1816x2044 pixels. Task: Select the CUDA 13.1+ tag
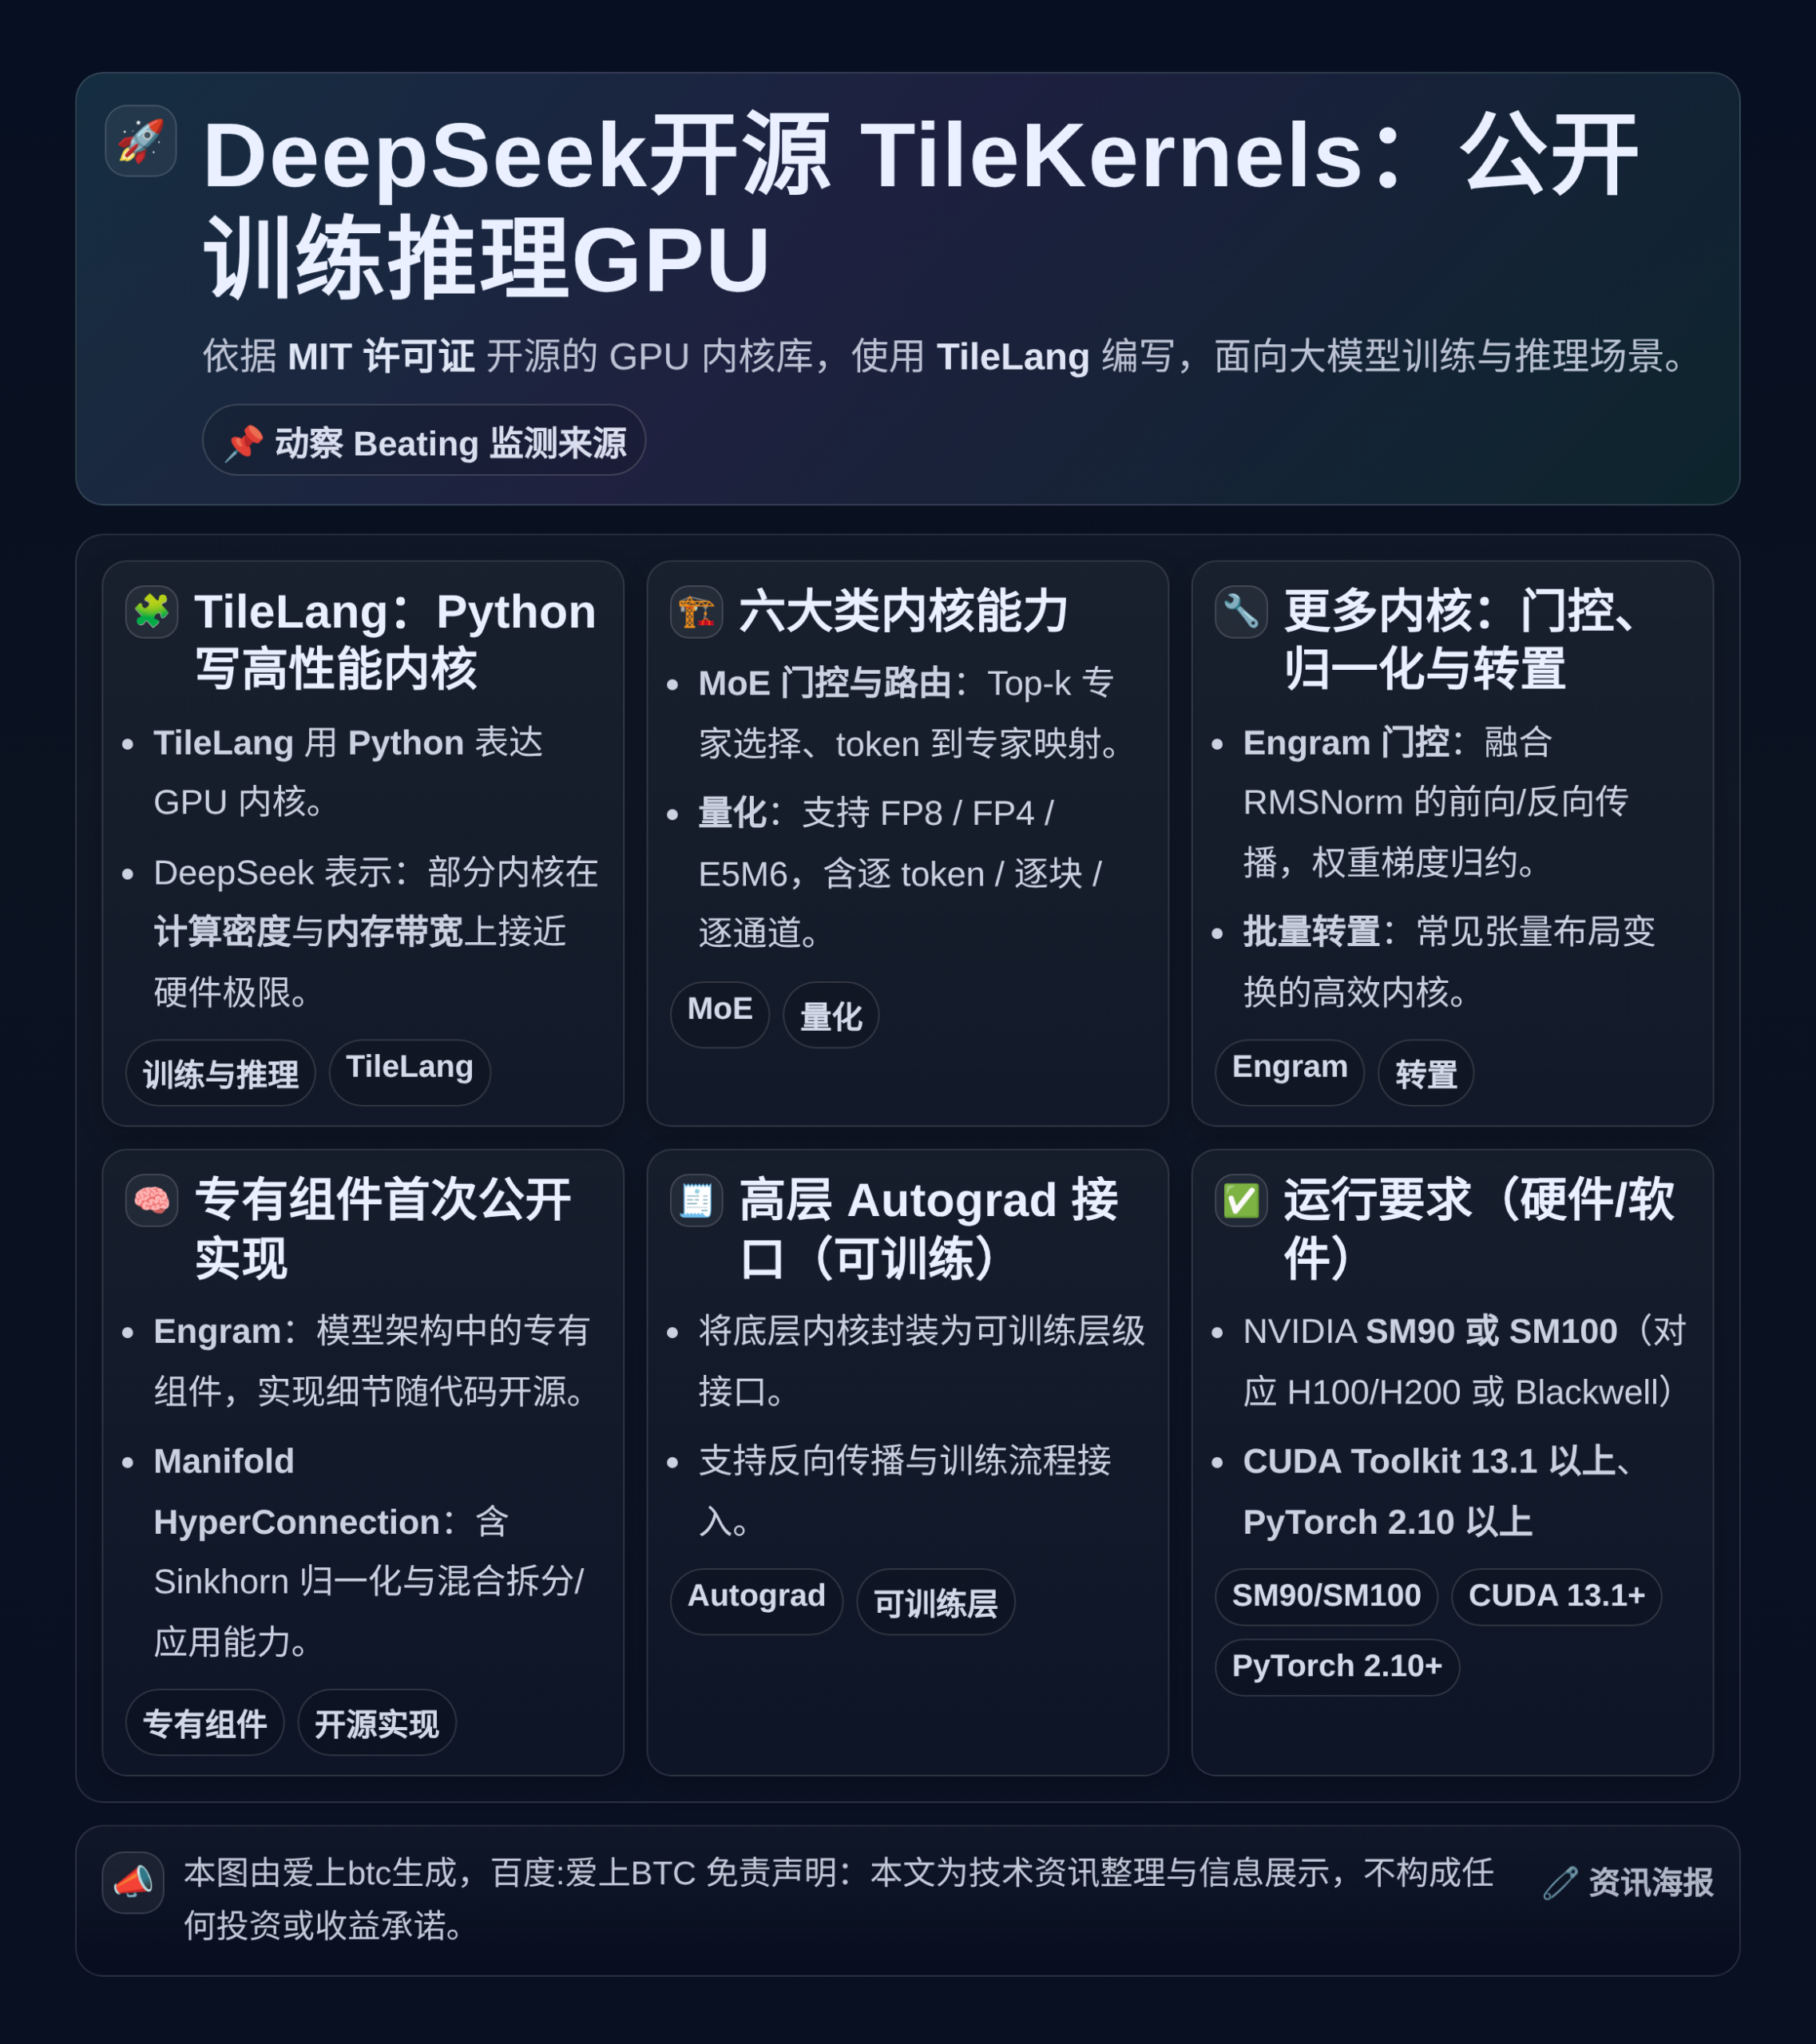click(1556, 1597)
